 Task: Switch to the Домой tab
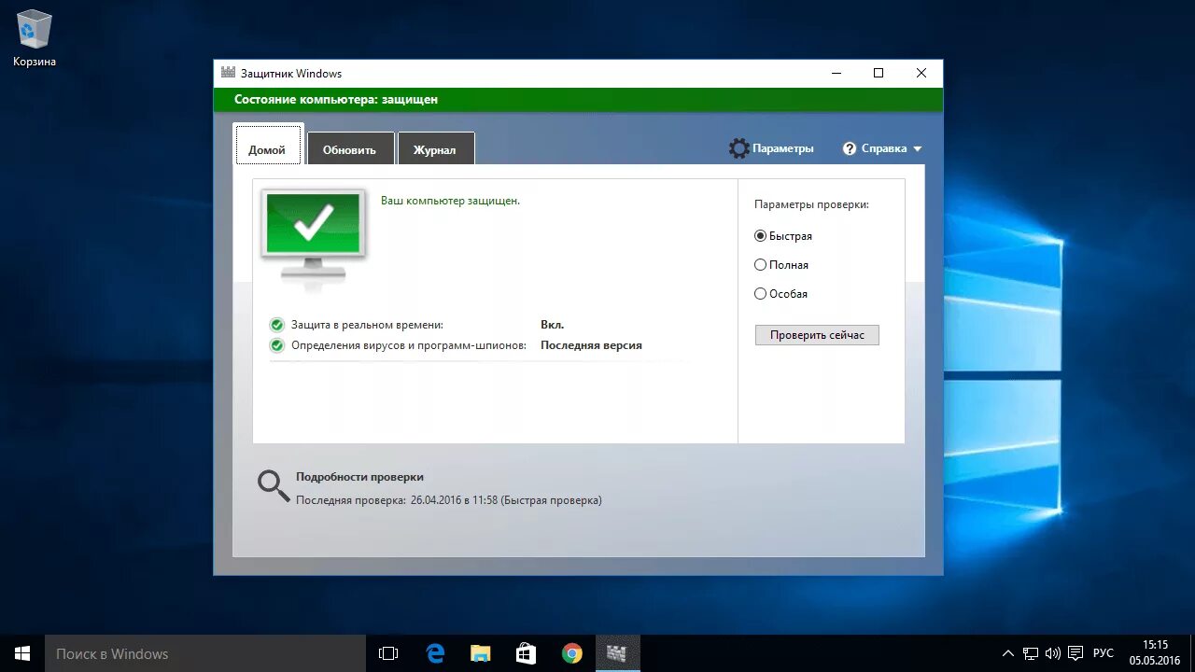tap(267, 145)
